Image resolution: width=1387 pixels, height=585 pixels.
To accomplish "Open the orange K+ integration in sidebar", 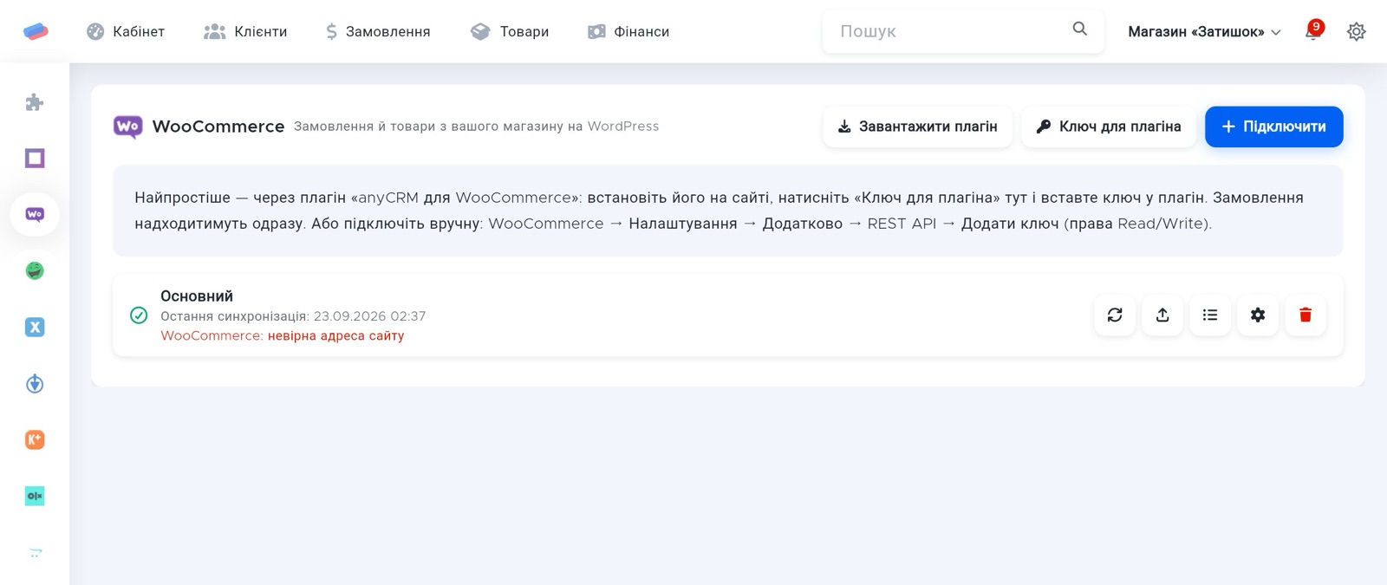I will click(x=35, y=439).
